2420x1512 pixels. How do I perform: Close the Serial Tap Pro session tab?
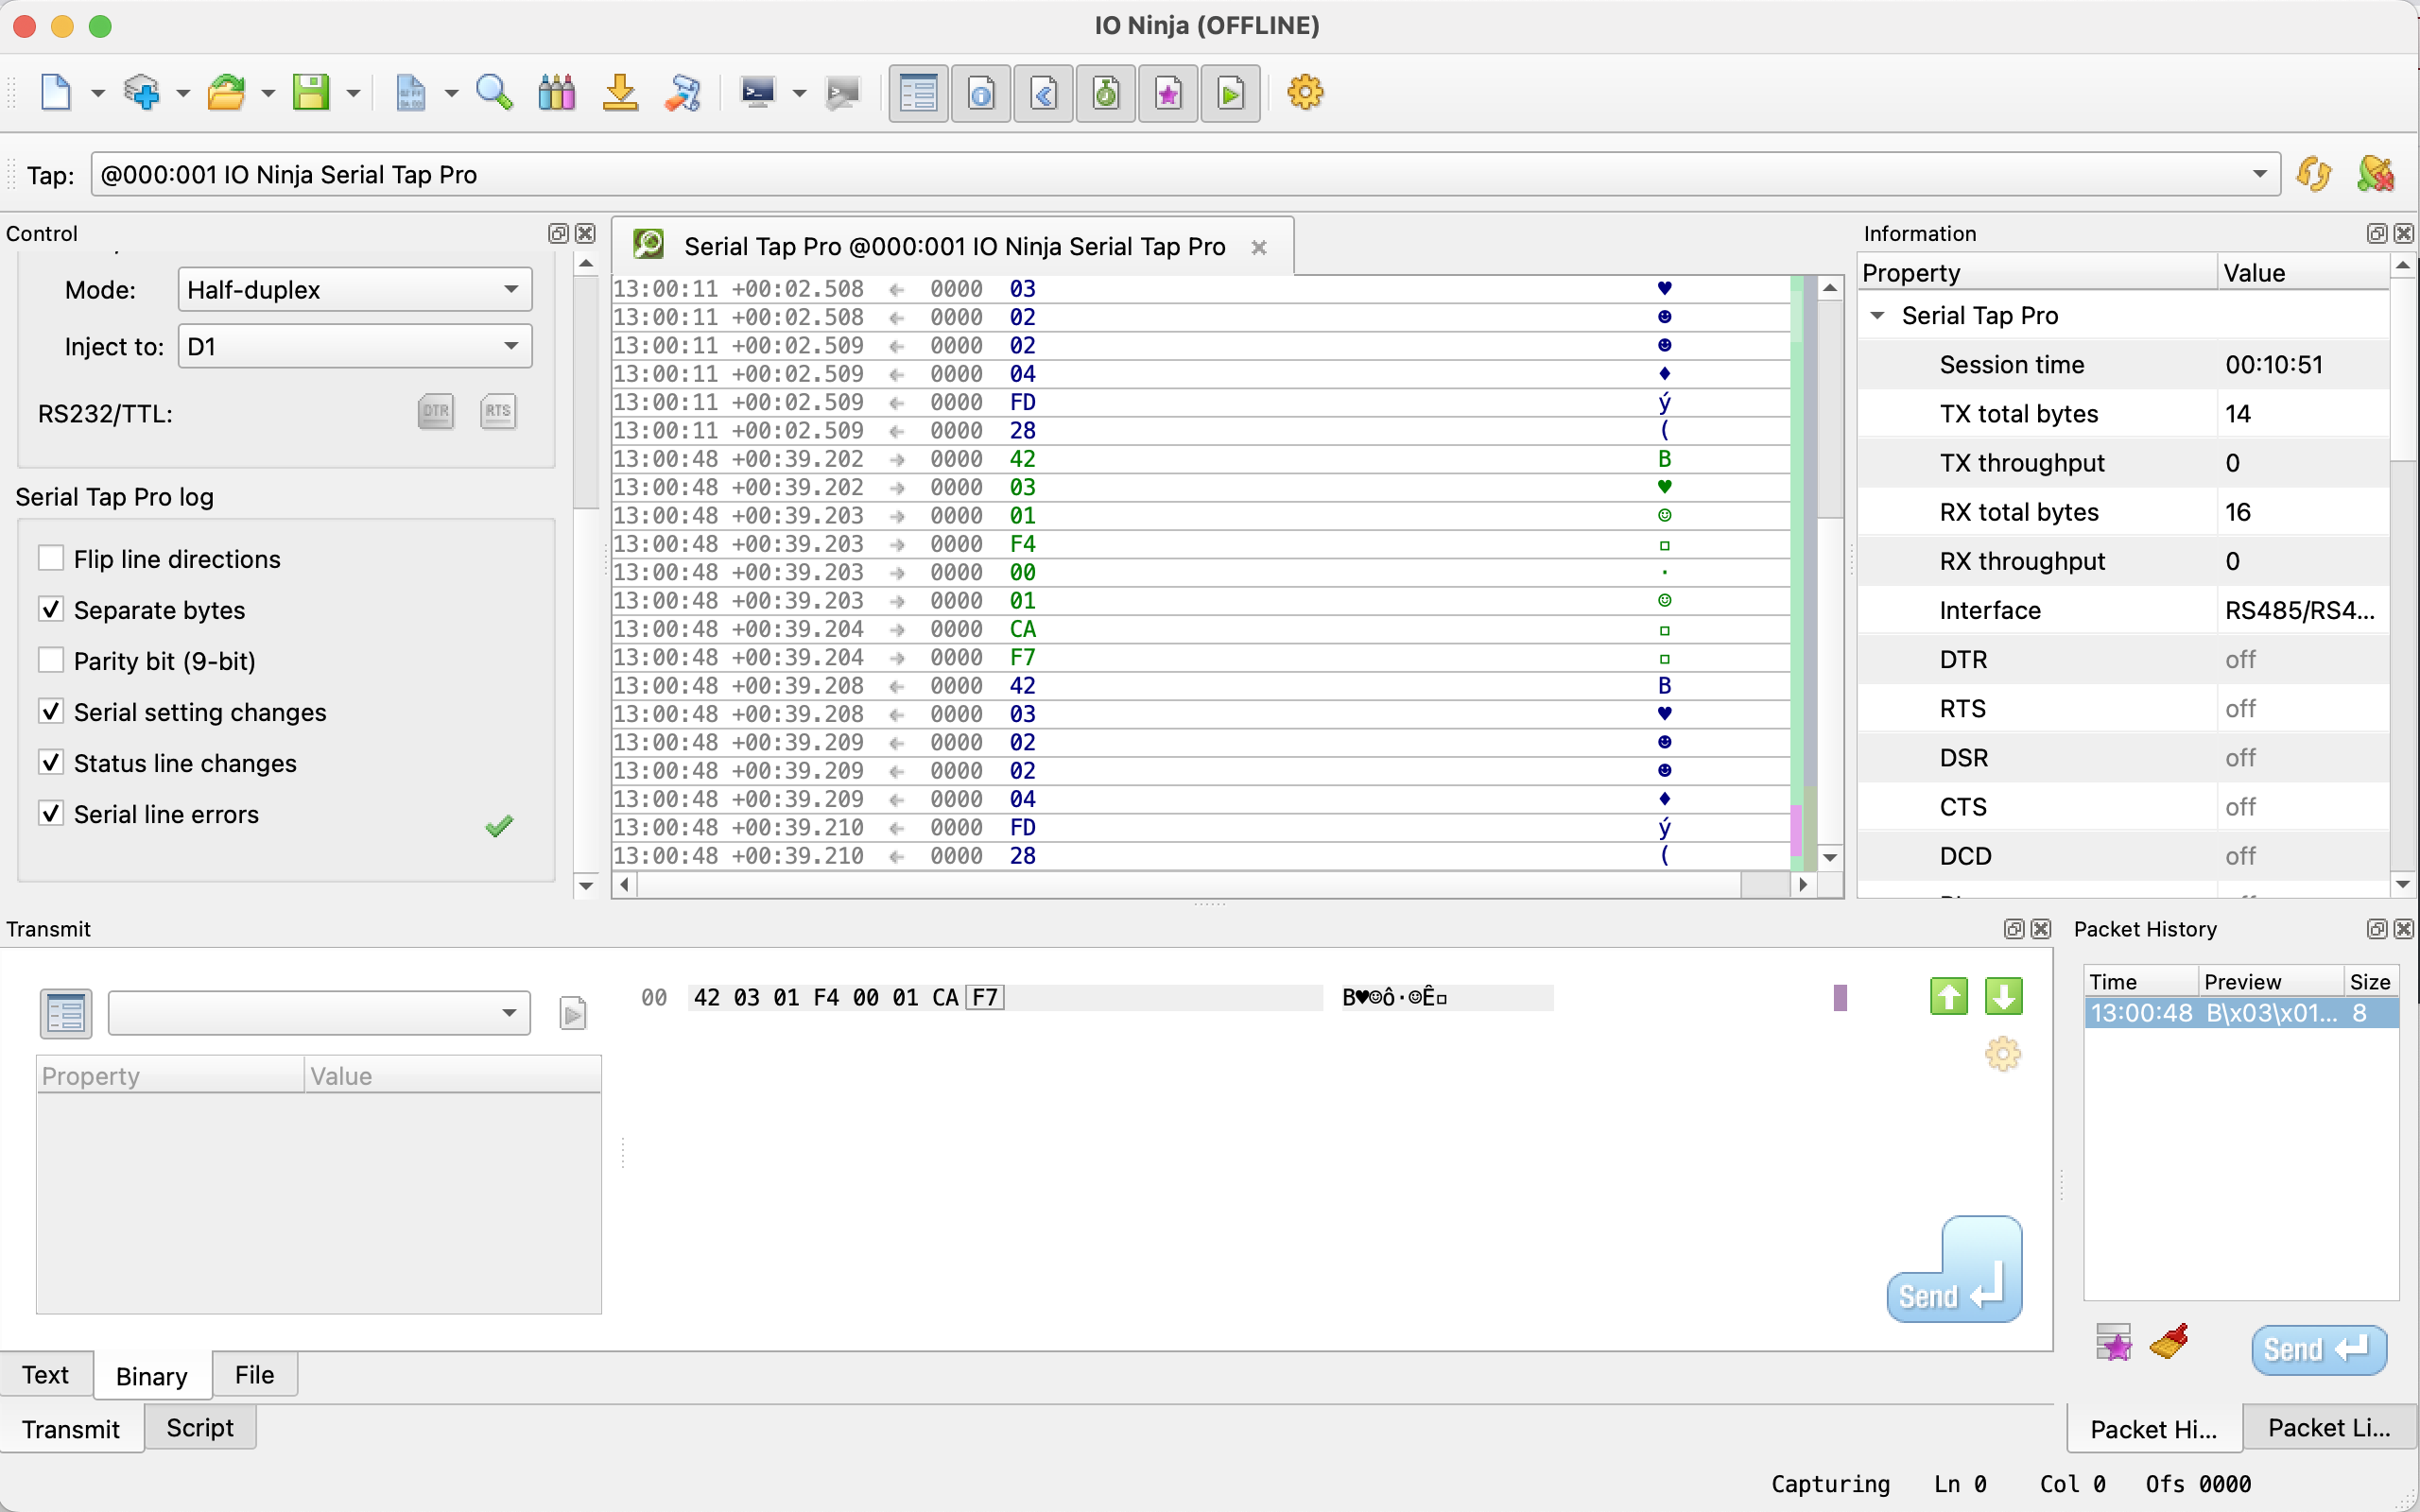point(1259,247)
